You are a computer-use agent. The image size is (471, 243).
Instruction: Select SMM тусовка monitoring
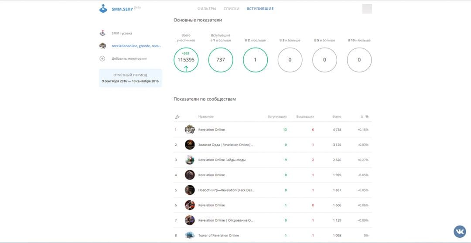122,33
